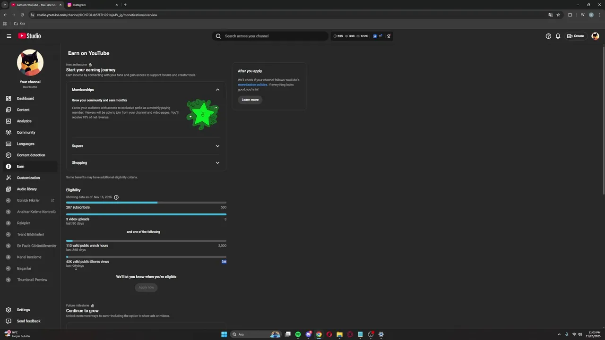Click the Search across your channel field
The image size is (605, 340).
click(x=270, y=36)
